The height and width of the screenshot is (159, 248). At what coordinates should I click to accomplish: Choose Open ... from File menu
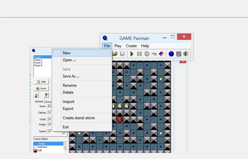[x=82, y=60]
